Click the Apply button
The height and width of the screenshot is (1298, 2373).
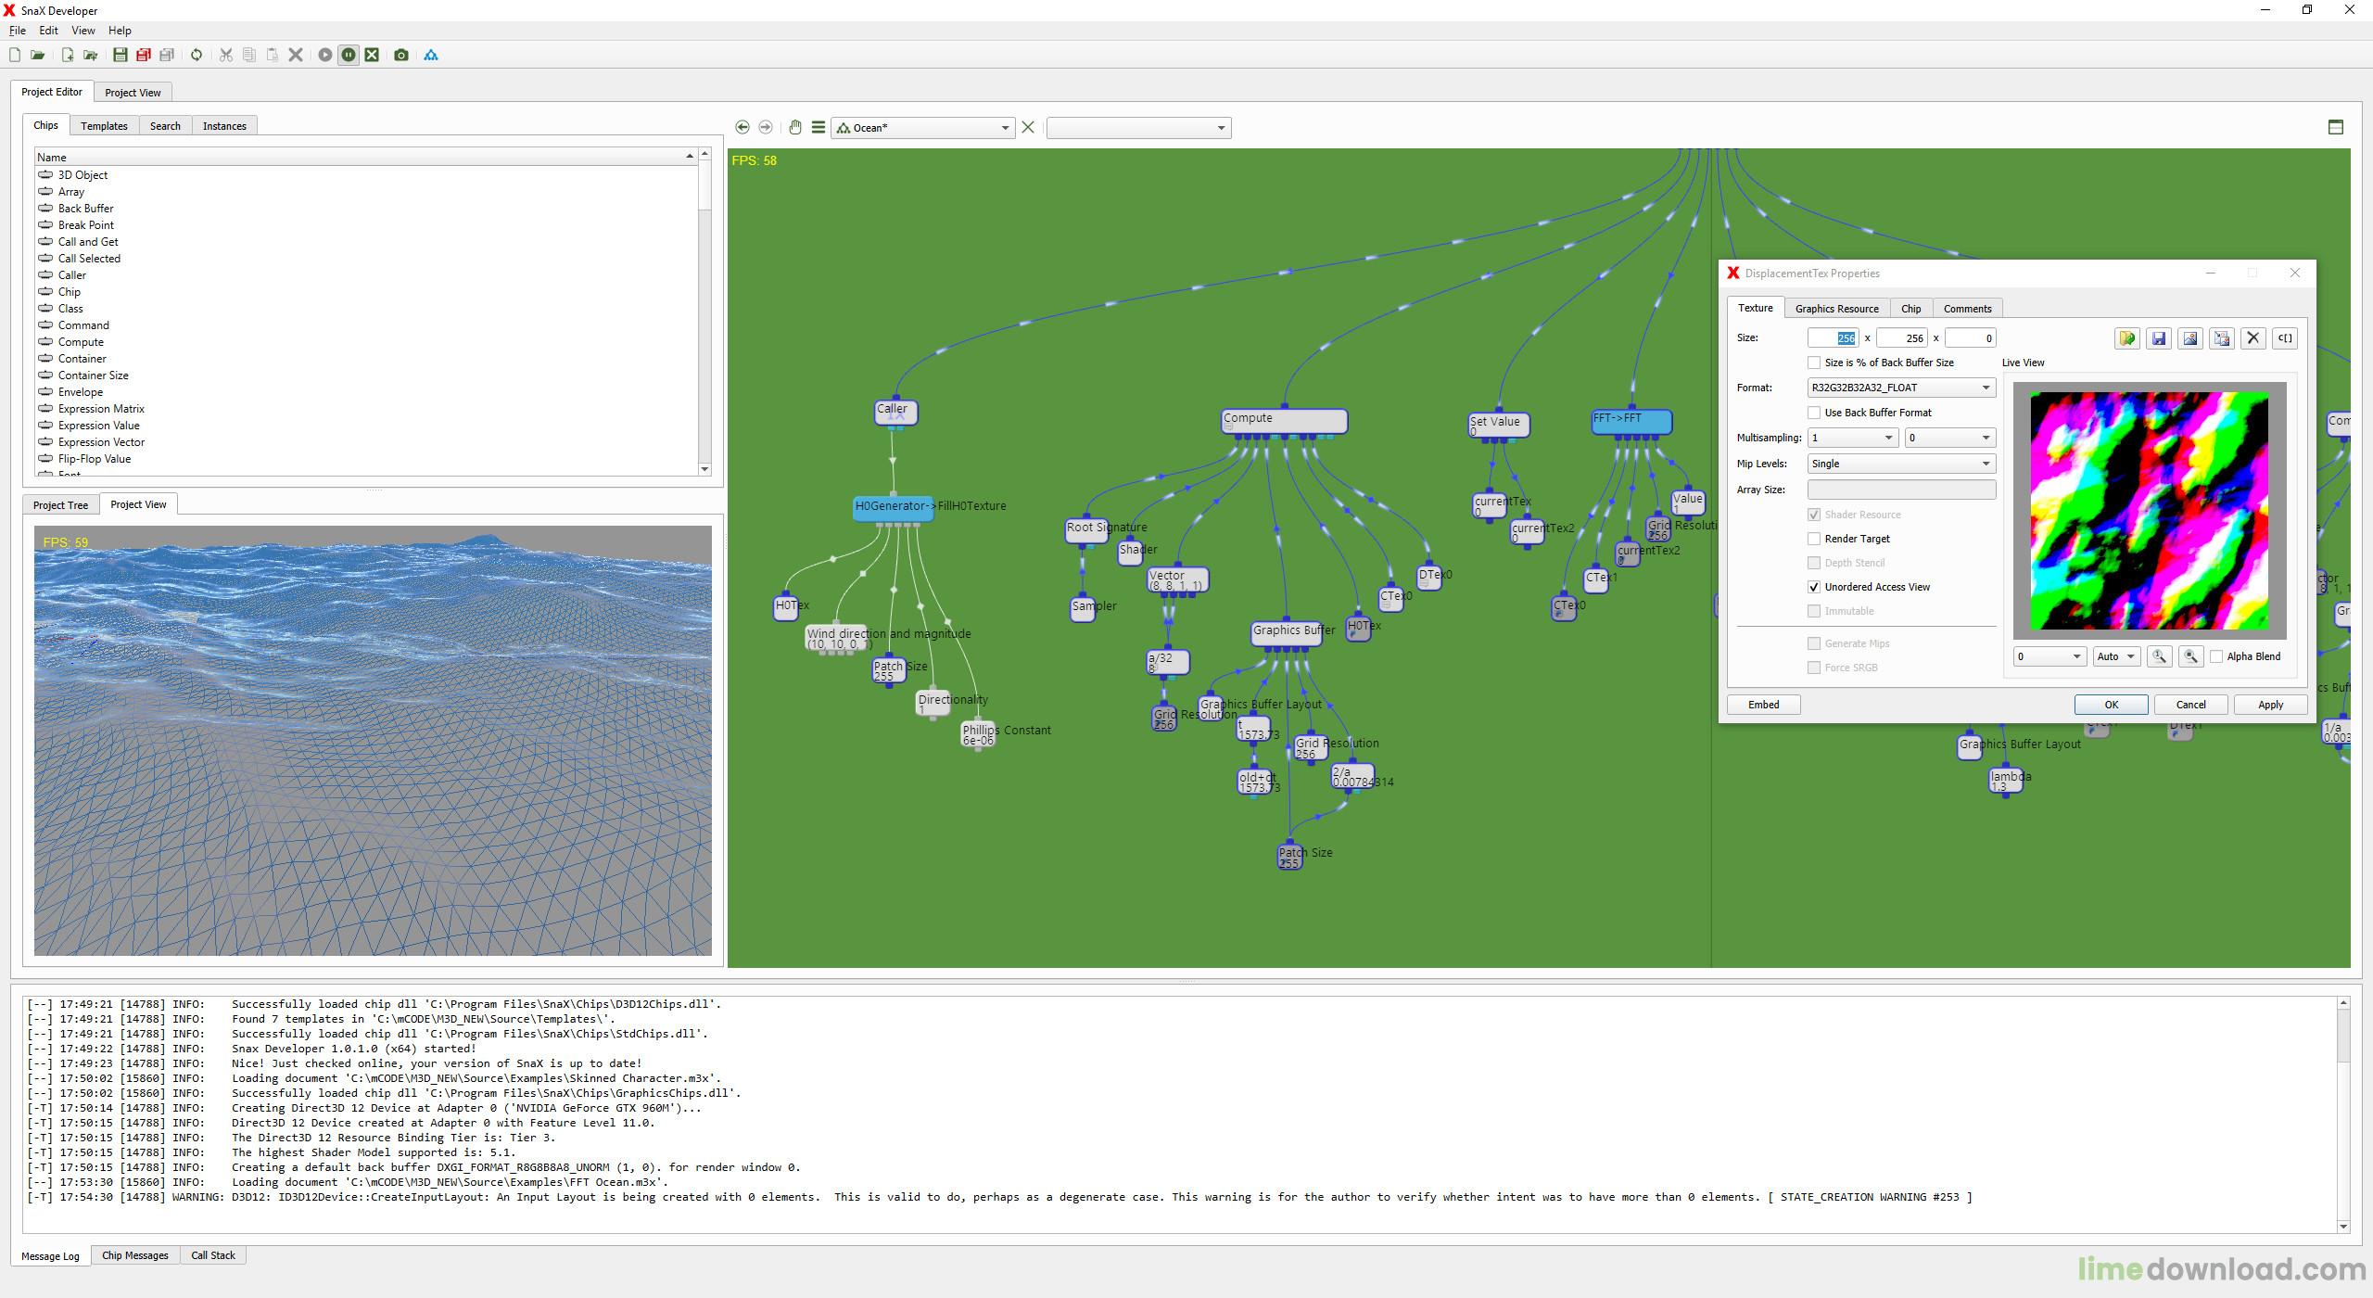pos(2270,705)
